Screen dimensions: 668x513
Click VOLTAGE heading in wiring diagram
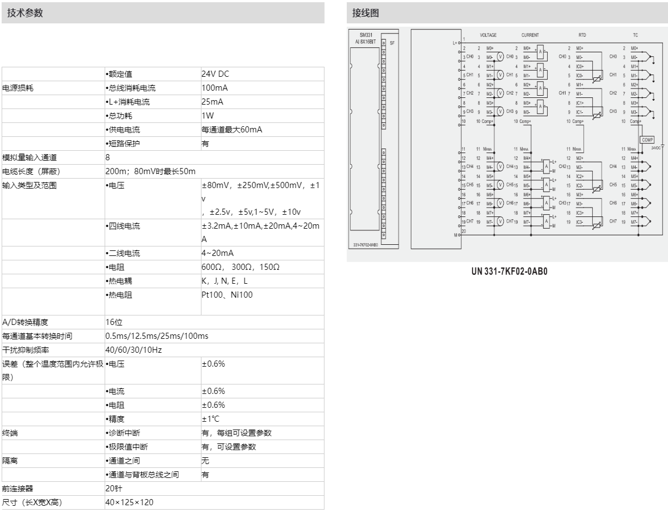coord(488,35)
